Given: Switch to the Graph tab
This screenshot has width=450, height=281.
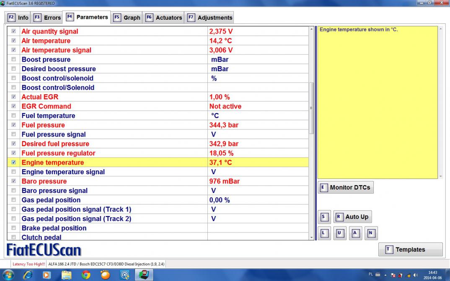Looking at the screenshot, I should pyautogui.click(x=127, y=18).
